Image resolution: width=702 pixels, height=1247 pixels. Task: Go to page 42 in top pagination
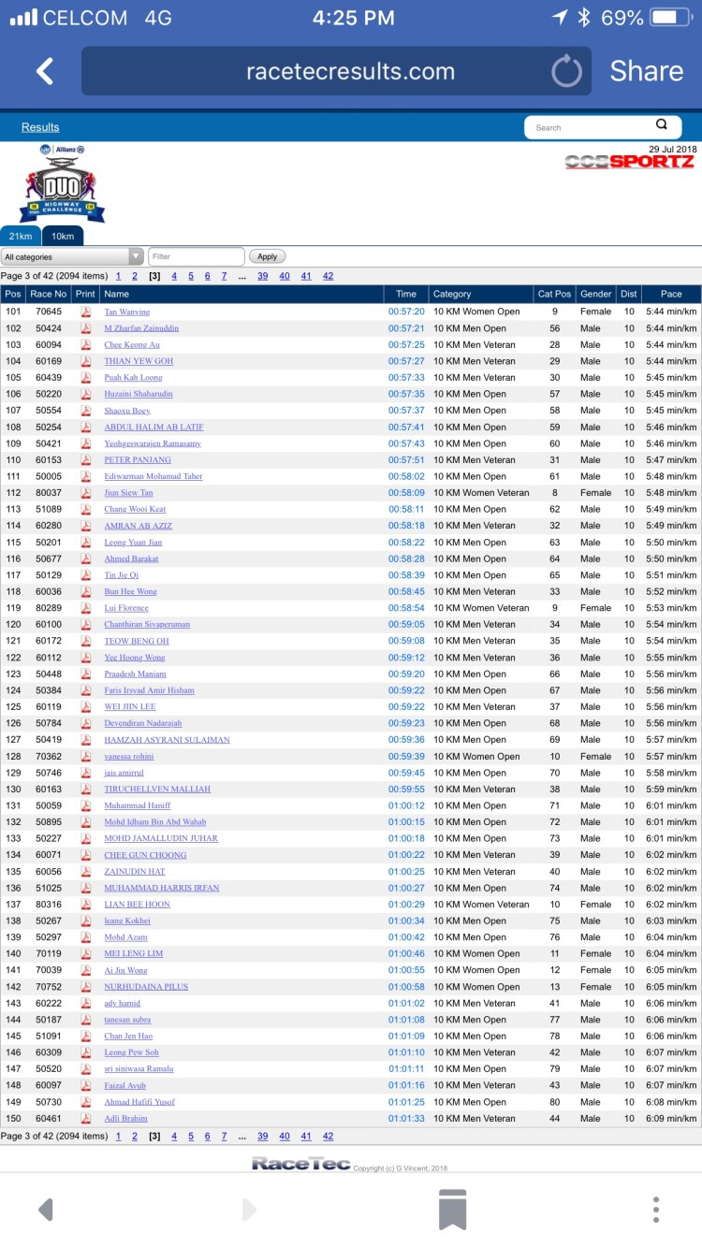pyautogui.click(x=328, y=276)
